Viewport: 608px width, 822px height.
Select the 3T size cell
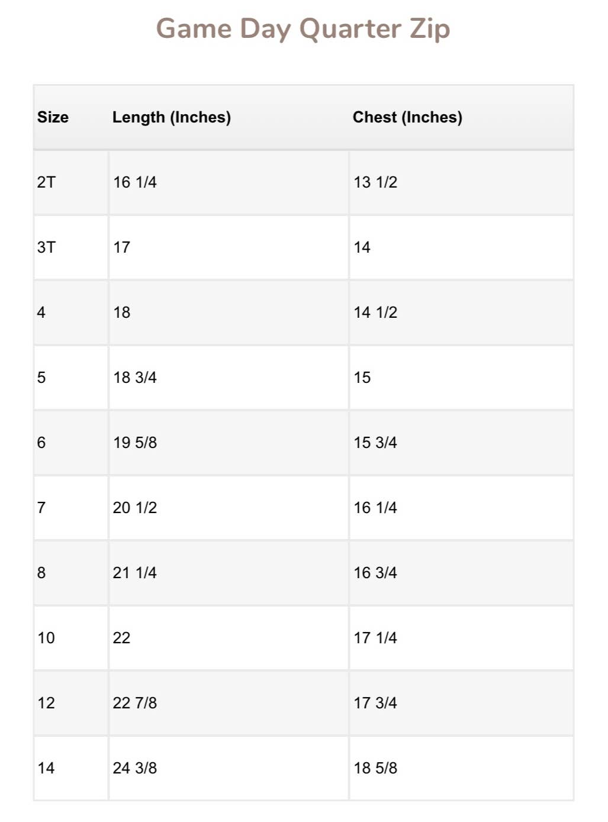[x=46, y=247]
